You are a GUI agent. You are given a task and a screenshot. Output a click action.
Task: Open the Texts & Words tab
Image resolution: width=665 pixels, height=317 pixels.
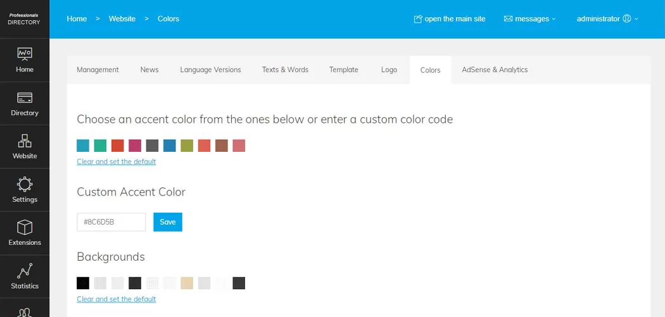tap(285, 70)
